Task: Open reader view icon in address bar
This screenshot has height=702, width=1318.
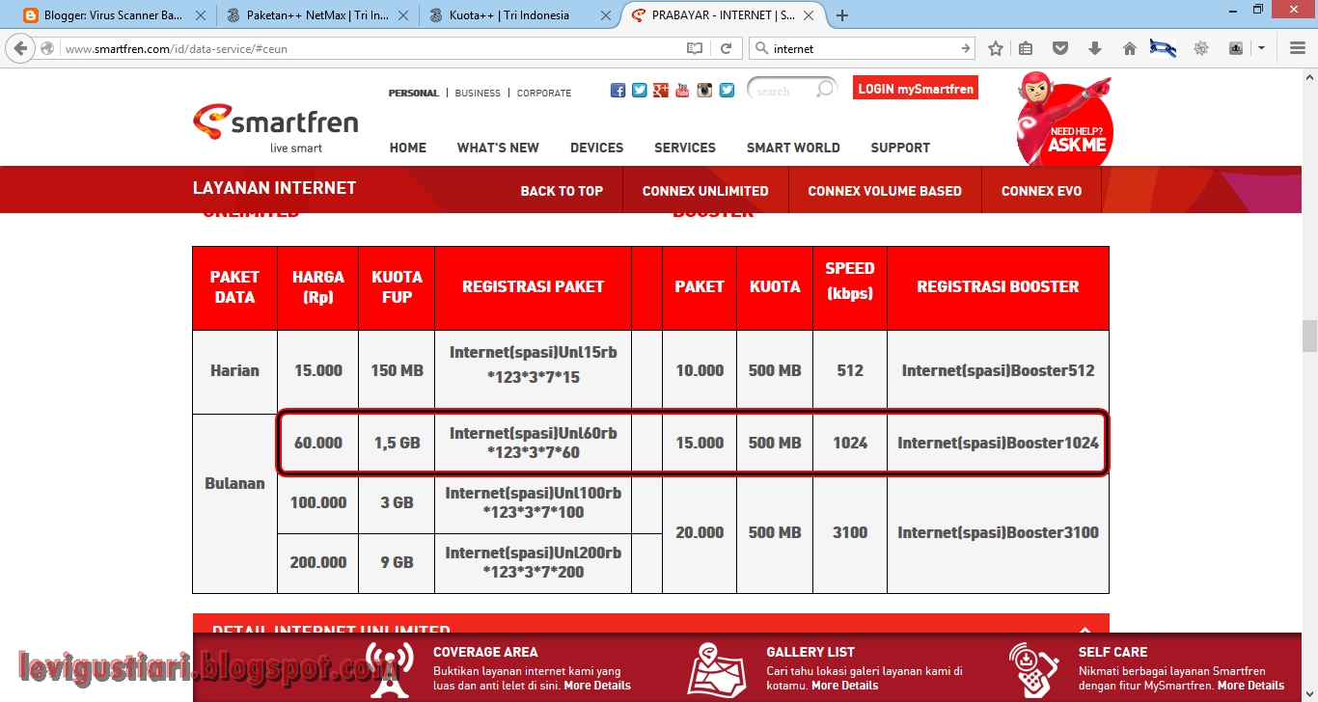Action: point(695,48)
